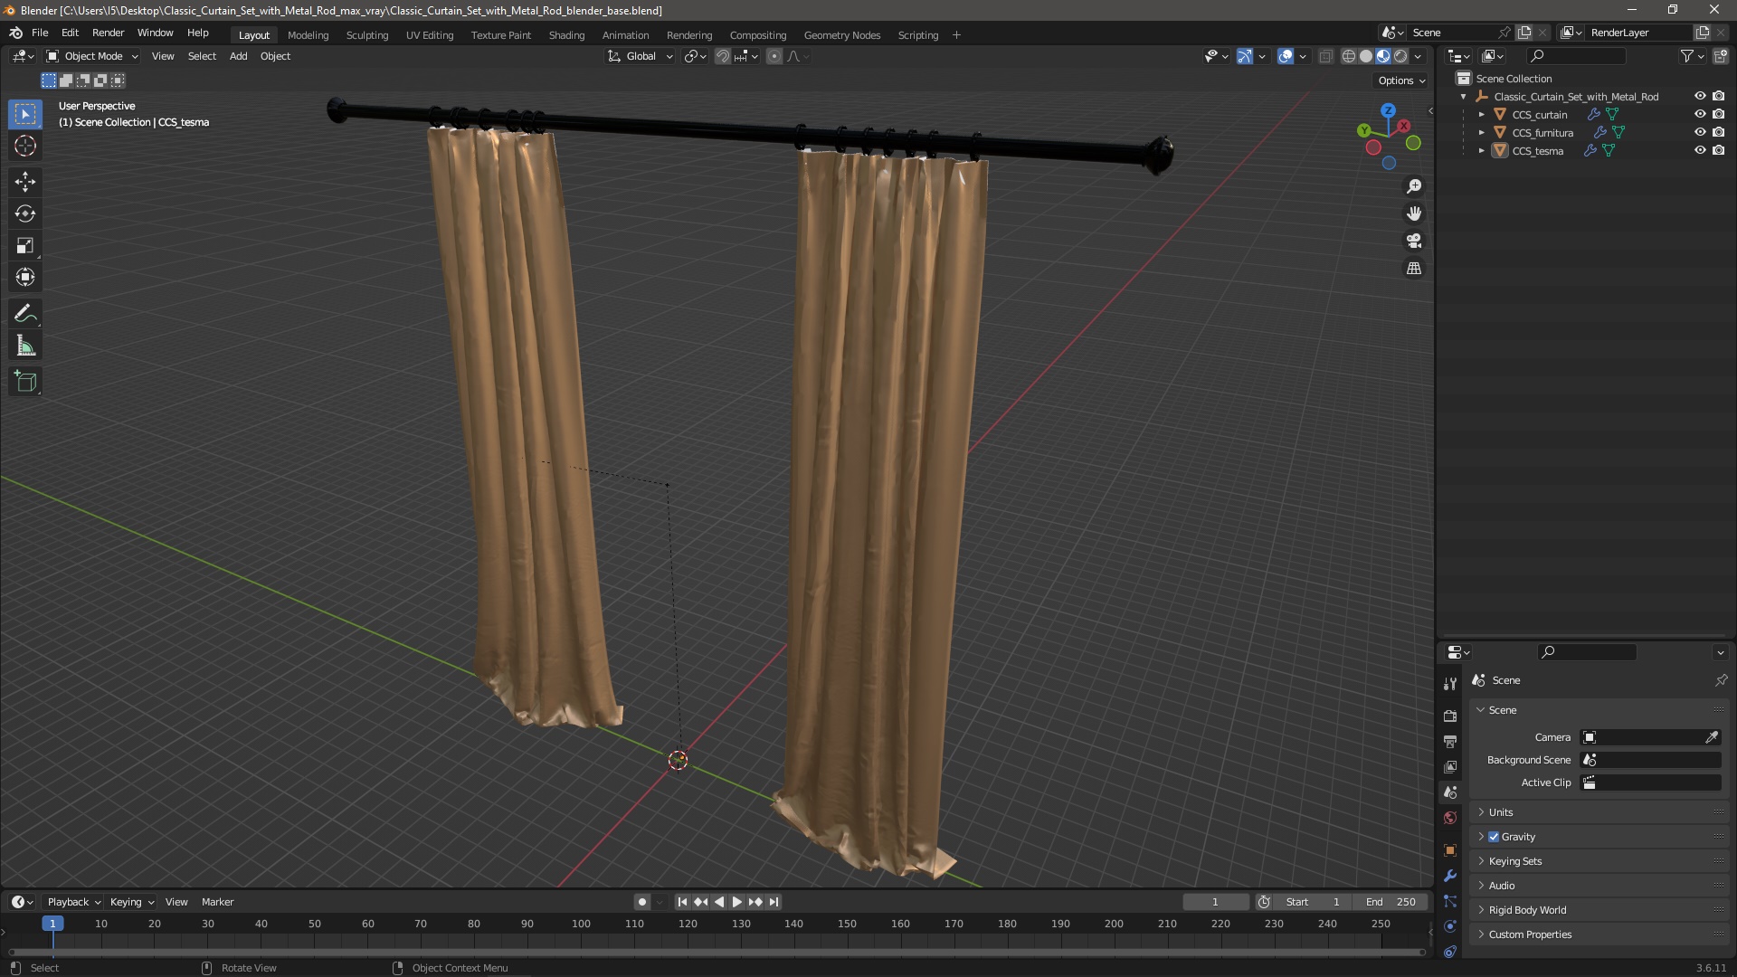Open the Marker menu in timeline
The width and height of the screenshot is (1737, 977).
click(x=217, y=902)
